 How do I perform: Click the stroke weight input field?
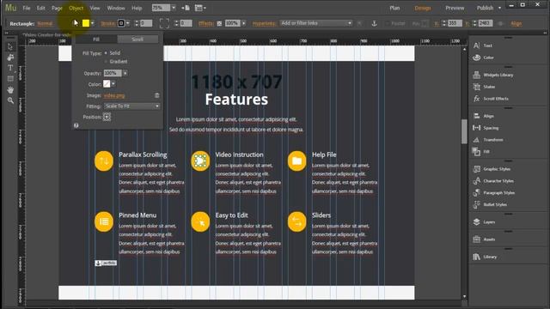[146, 23]
